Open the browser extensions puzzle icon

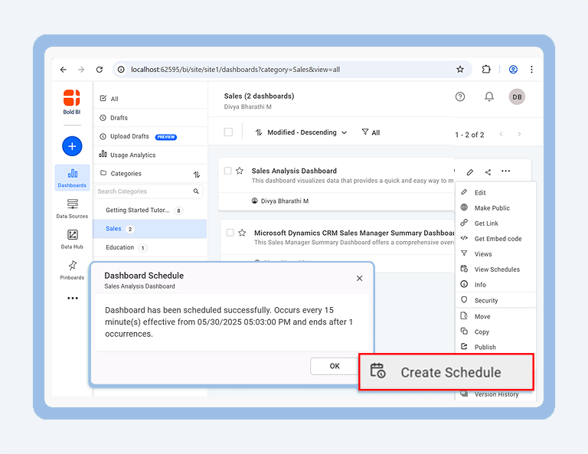486,70
